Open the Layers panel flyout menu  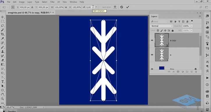200,16
